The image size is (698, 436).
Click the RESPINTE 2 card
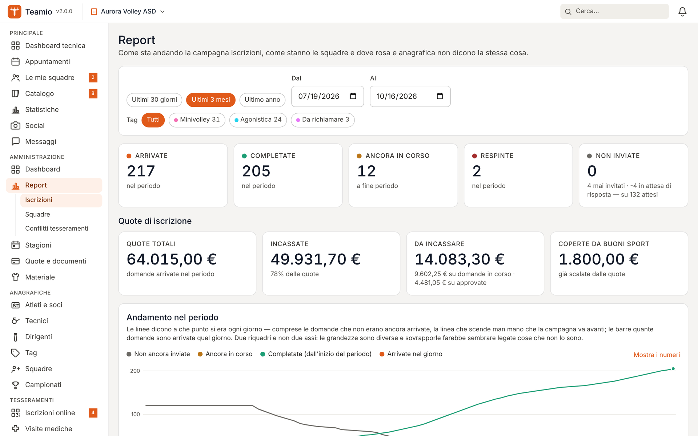pos(518,175)
